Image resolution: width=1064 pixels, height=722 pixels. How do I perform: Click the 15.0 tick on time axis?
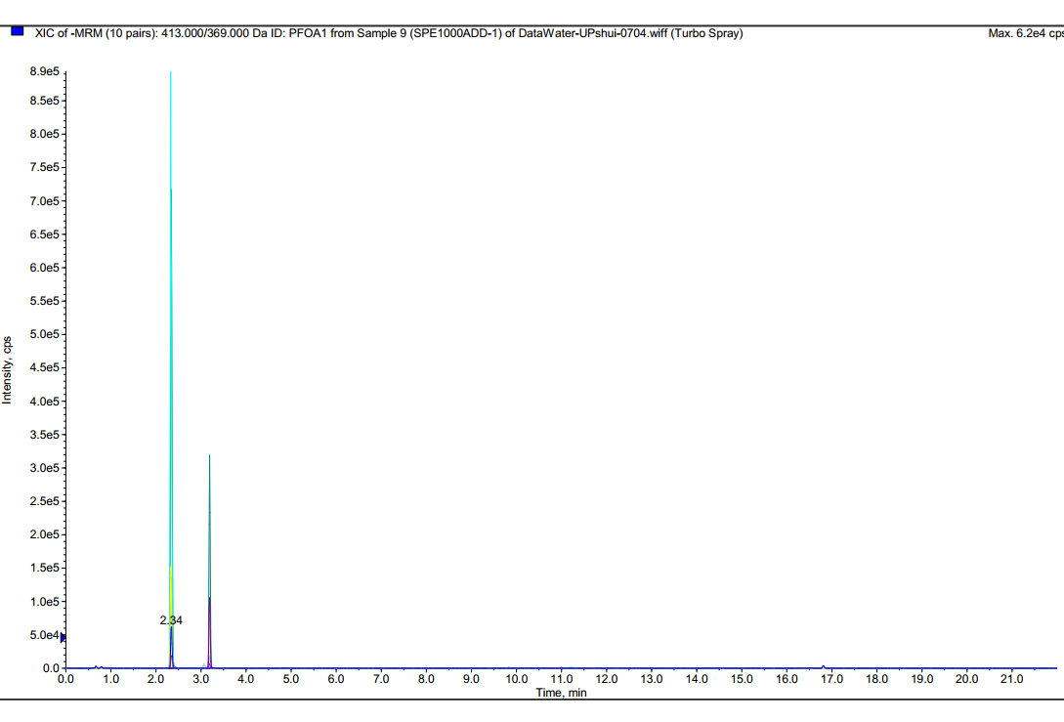tap(742, 679)
